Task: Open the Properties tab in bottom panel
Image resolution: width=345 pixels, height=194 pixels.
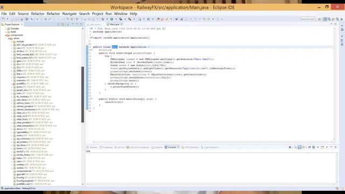Action: point(106,147)
